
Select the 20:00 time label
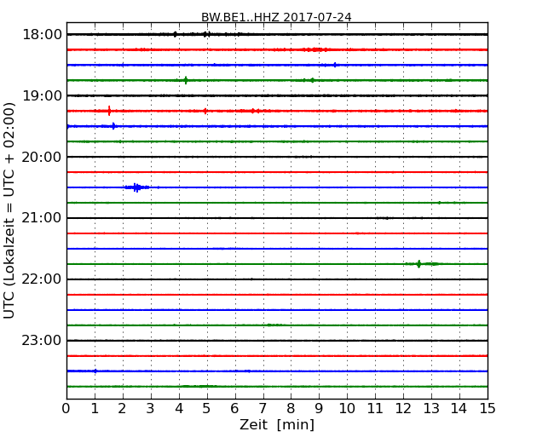42,157
